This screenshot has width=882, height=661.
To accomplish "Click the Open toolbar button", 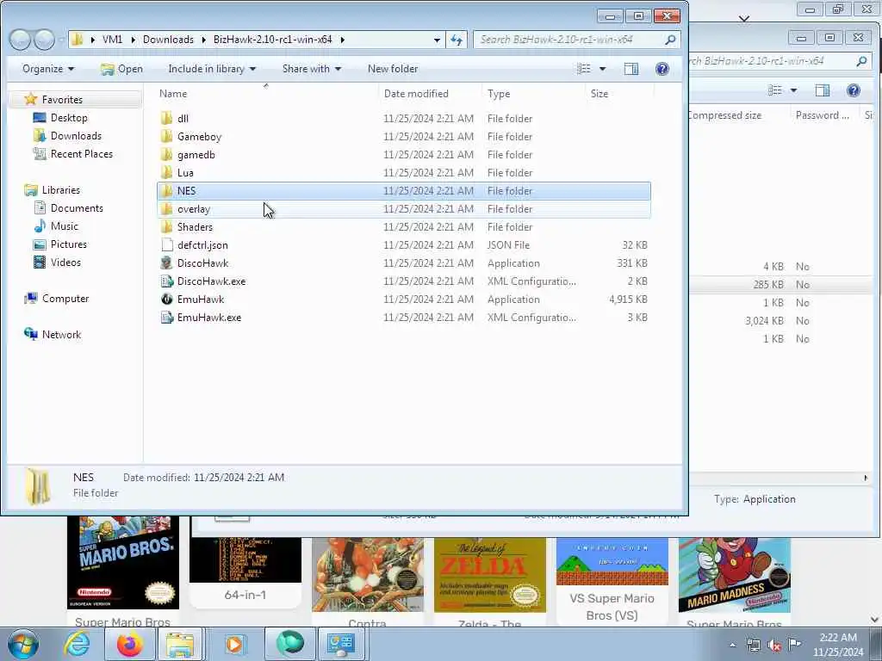I will tap(121, 69).
